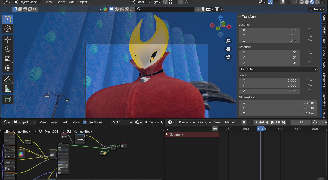
Task: Click the pan hand viewport icon
Action: pyautogui.click(x=228, y=49)
